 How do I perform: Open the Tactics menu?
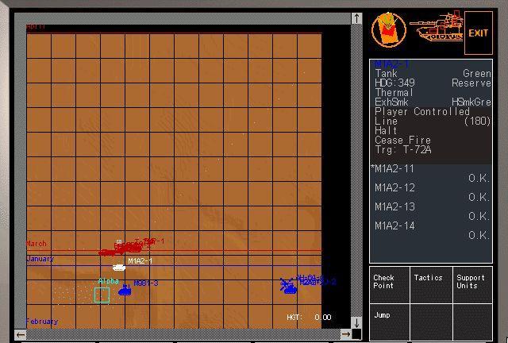(x=429, y=283)
